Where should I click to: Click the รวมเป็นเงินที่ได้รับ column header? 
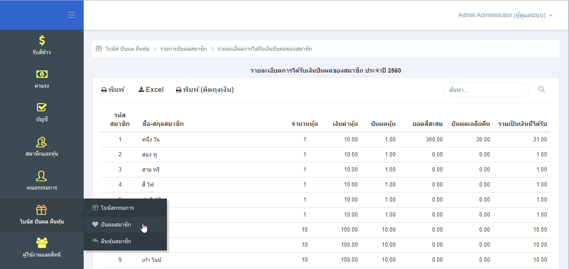(523, 124)
